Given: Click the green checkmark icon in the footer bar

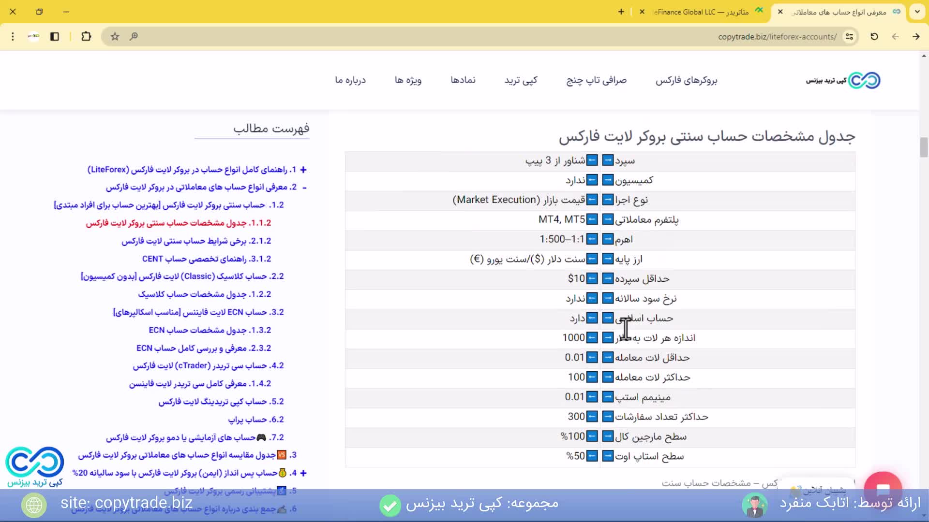Looking at the screenshot, I should [390, 506].
